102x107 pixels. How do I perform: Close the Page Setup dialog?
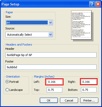coord(98,4)
